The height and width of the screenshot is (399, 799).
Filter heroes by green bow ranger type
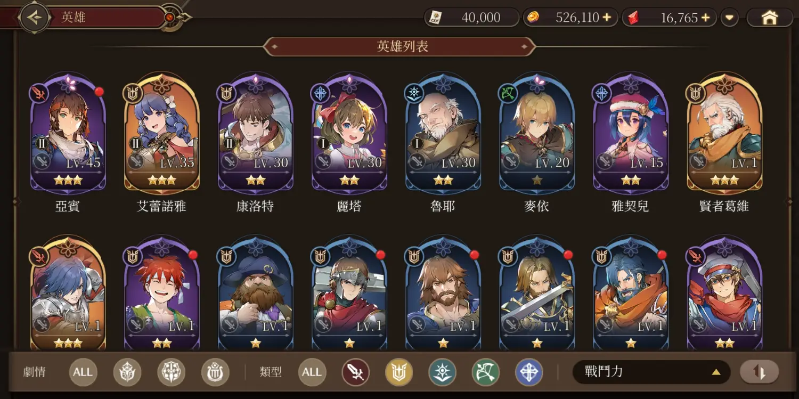point(485,372)
